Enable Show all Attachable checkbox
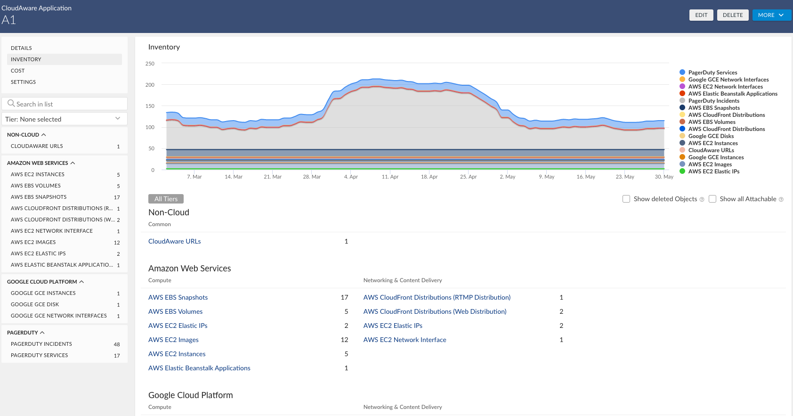 pos(712,199)
